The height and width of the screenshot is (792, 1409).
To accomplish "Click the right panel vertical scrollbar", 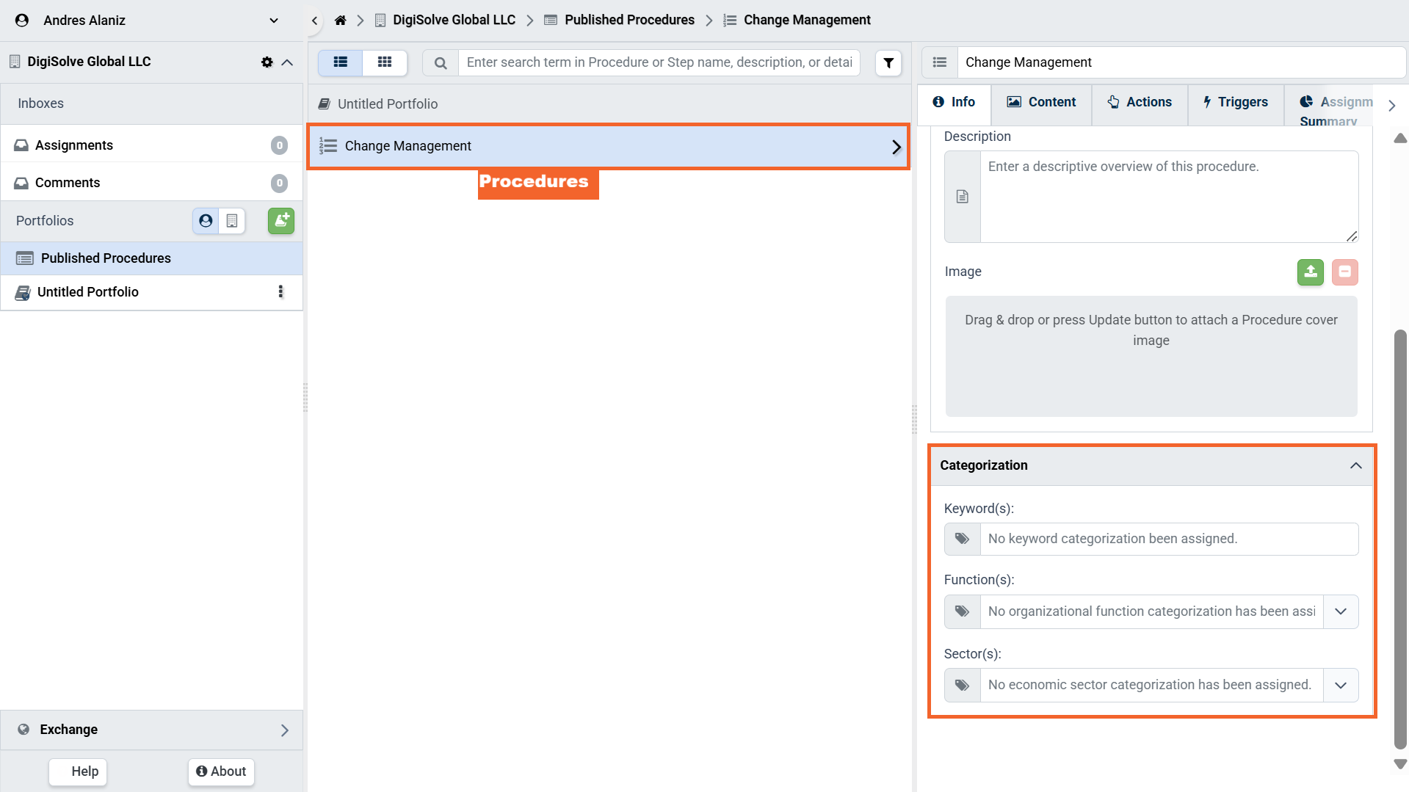I will click(1399, 539).
